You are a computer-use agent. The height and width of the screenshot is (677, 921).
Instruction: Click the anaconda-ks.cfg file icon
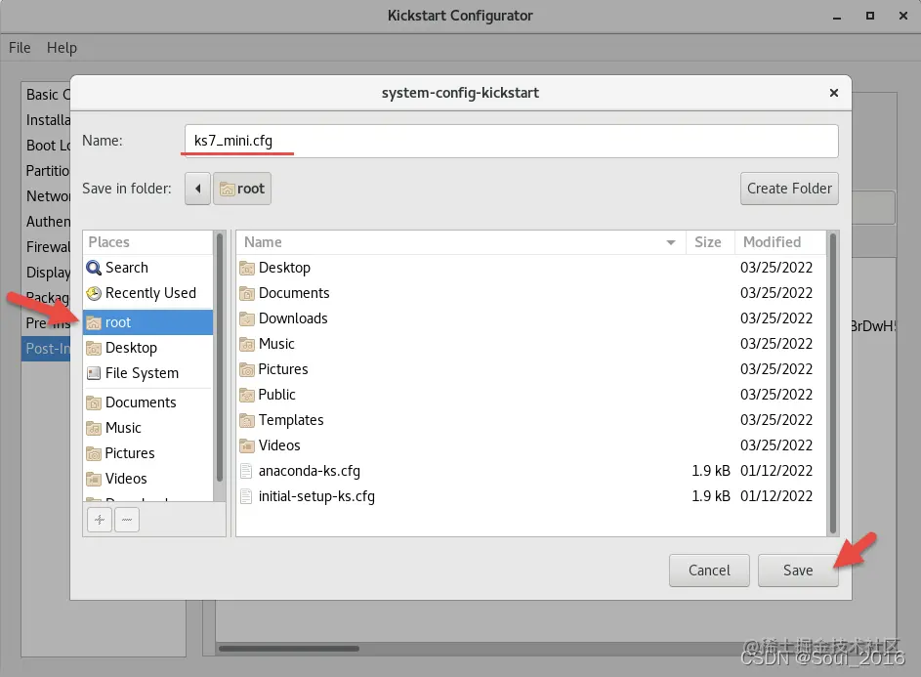(247, 471)
